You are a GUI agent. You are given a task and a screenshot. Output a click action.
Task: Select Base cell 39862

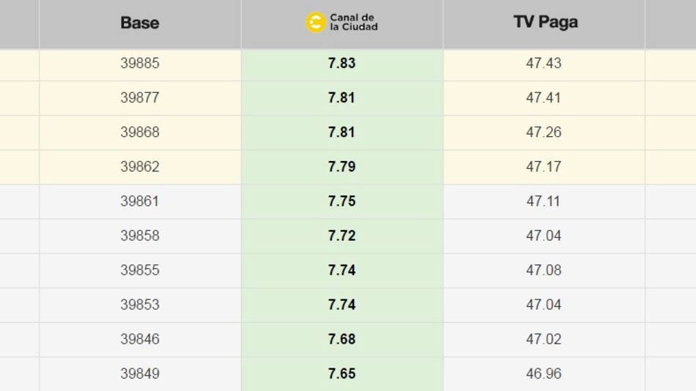[140, 166]
